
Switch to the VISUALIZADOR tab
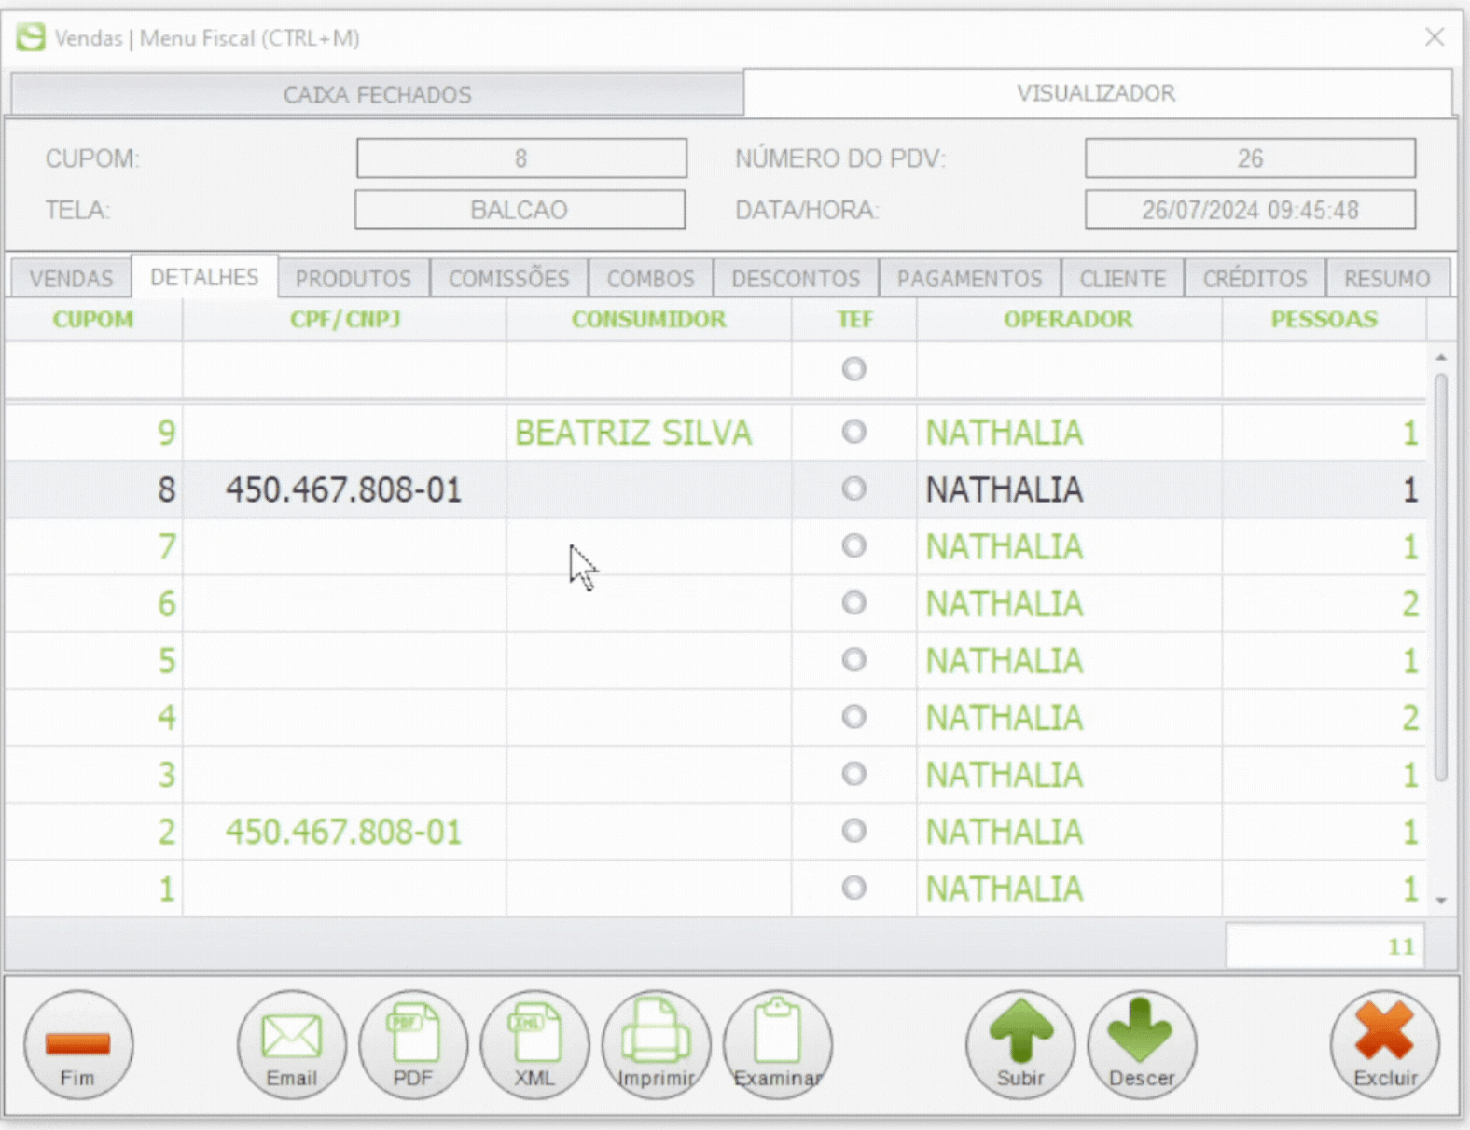point(1097,93)
